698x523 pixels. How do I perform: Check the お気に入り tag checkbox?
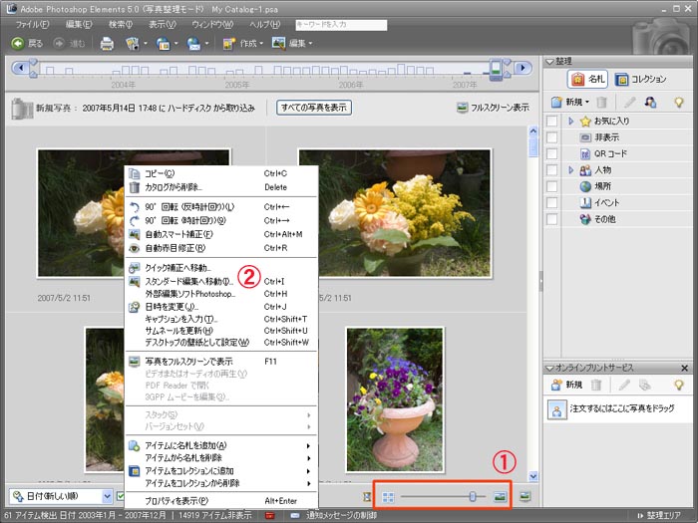(x=551, y=121)
